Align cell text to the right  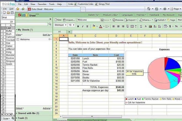point(123,26)
